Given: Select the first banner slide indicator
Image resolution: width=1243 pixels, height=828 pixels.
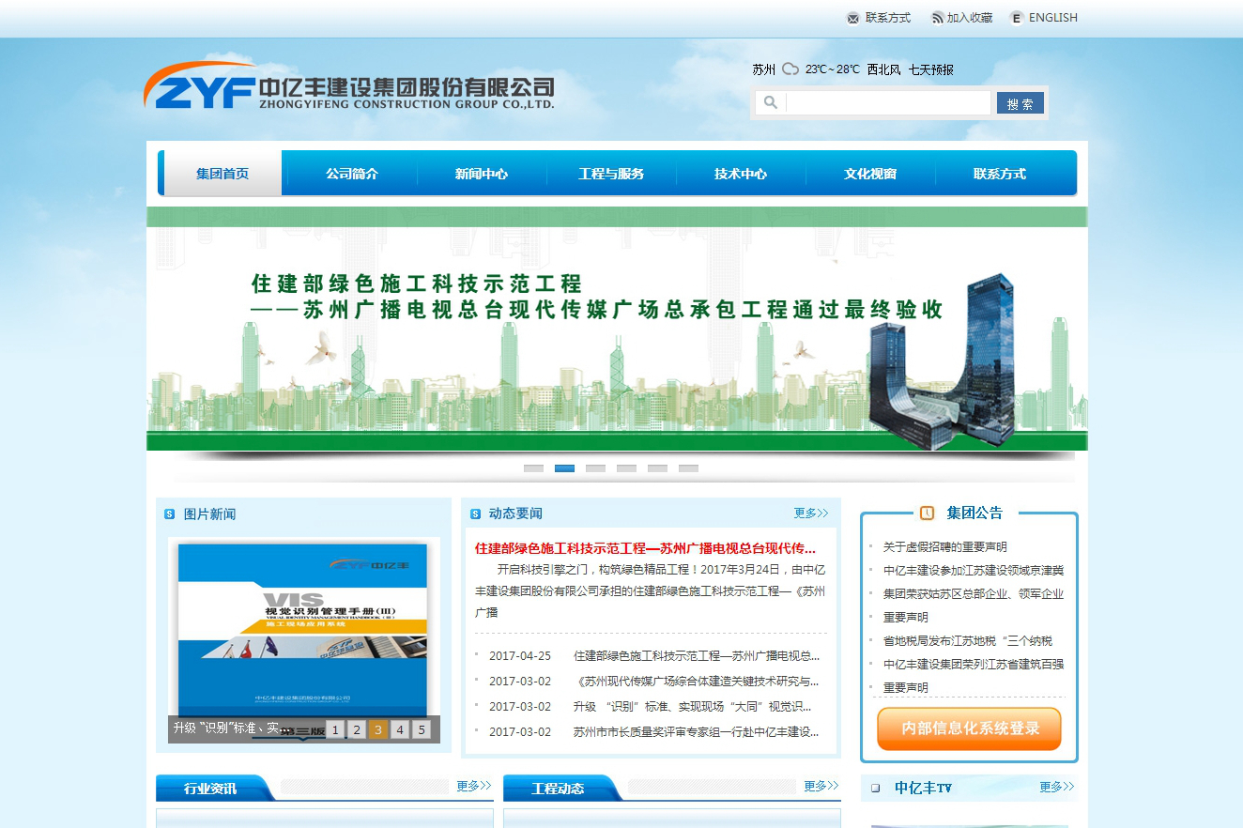Looking at the screenshot, I should click(x=533, y=468).
